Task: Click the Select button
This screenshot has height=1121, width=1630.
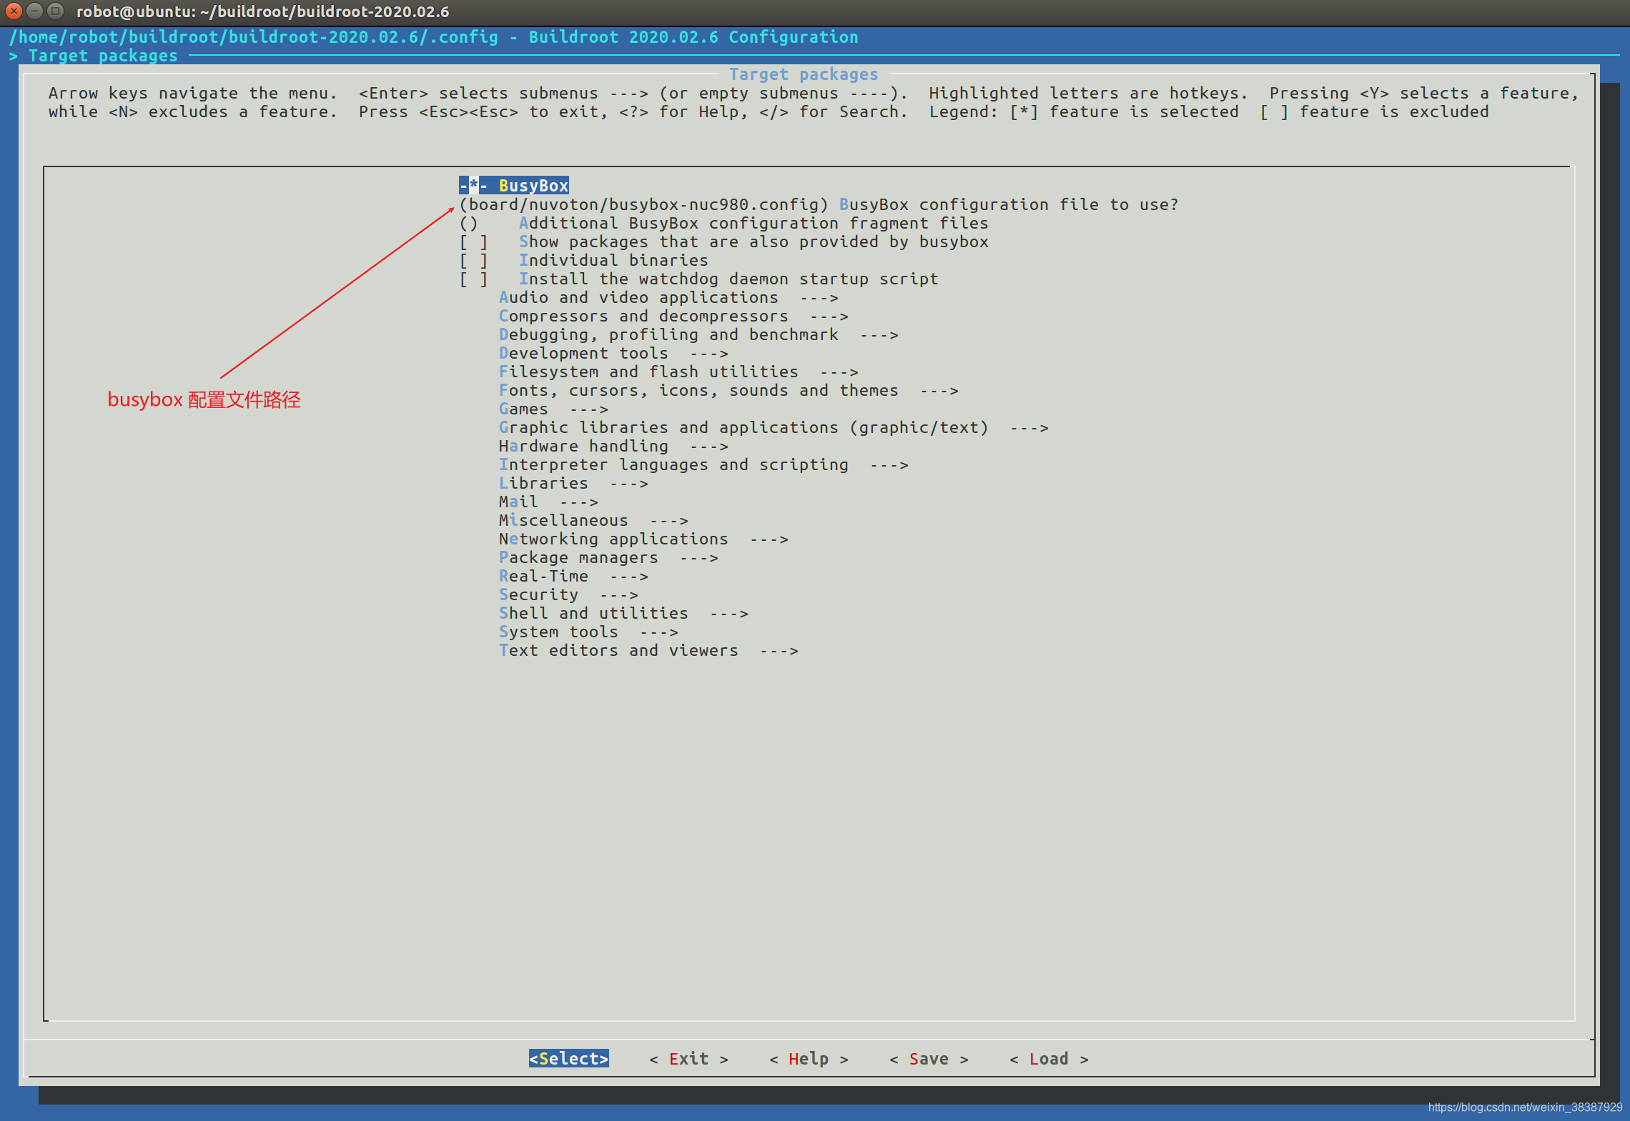Action: click(569, 1058)
